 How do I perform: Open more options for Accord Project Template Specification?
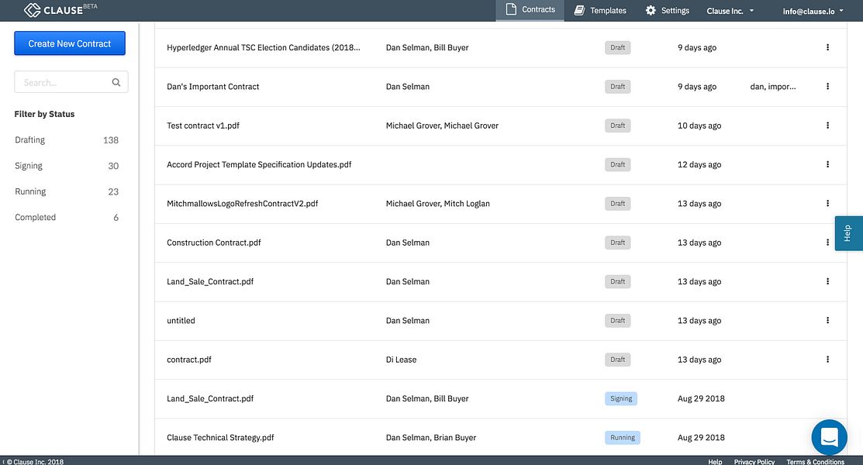point(827,164)
